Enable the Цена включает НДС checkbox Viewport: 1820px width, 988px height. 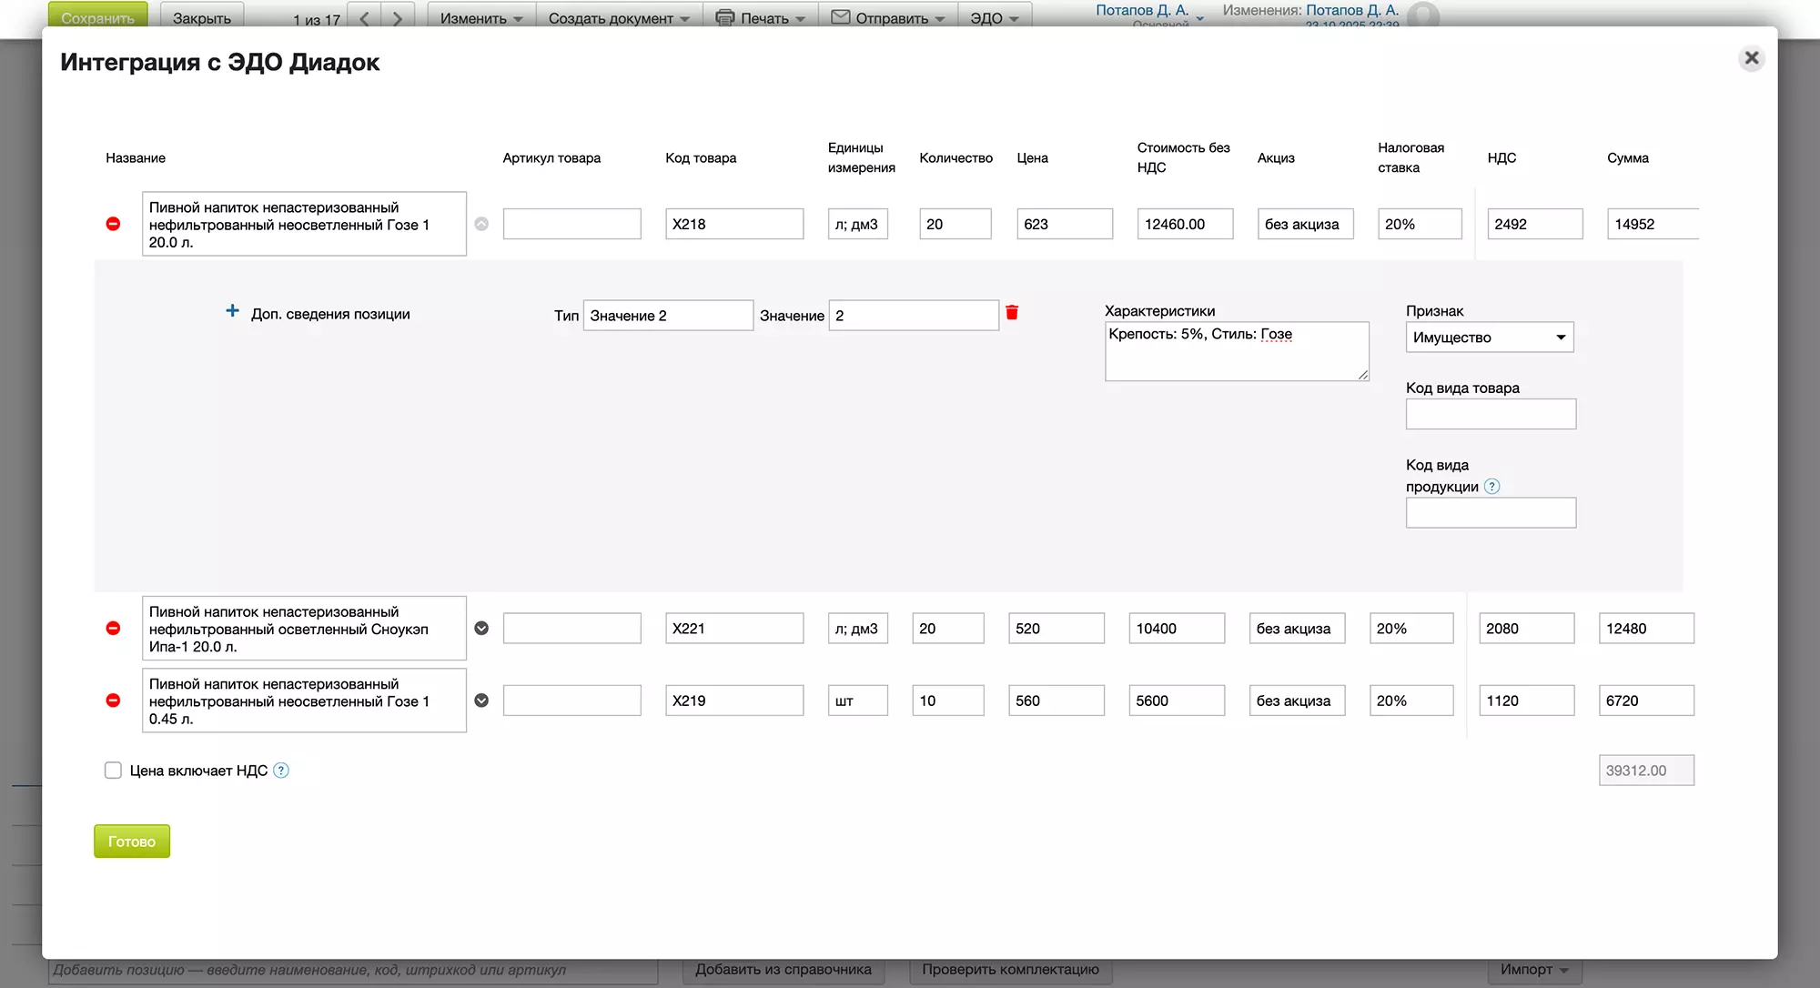113,771
